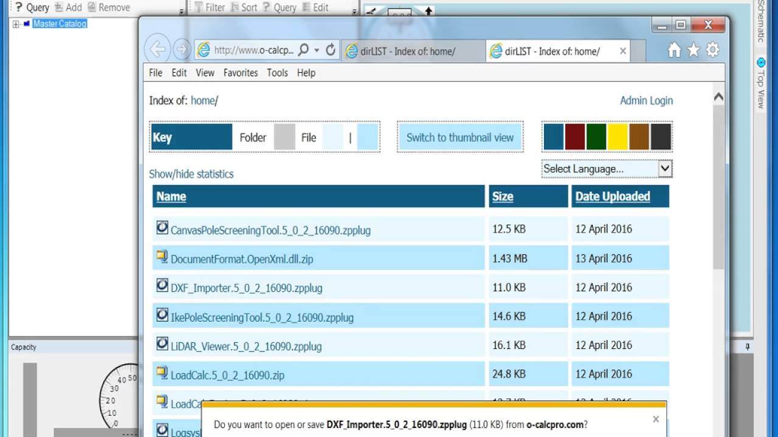Image resolution: width=778 pixels, height=437 pixels.
Task: Dismiss the download prompt with its X
Action: click(656, 419)
